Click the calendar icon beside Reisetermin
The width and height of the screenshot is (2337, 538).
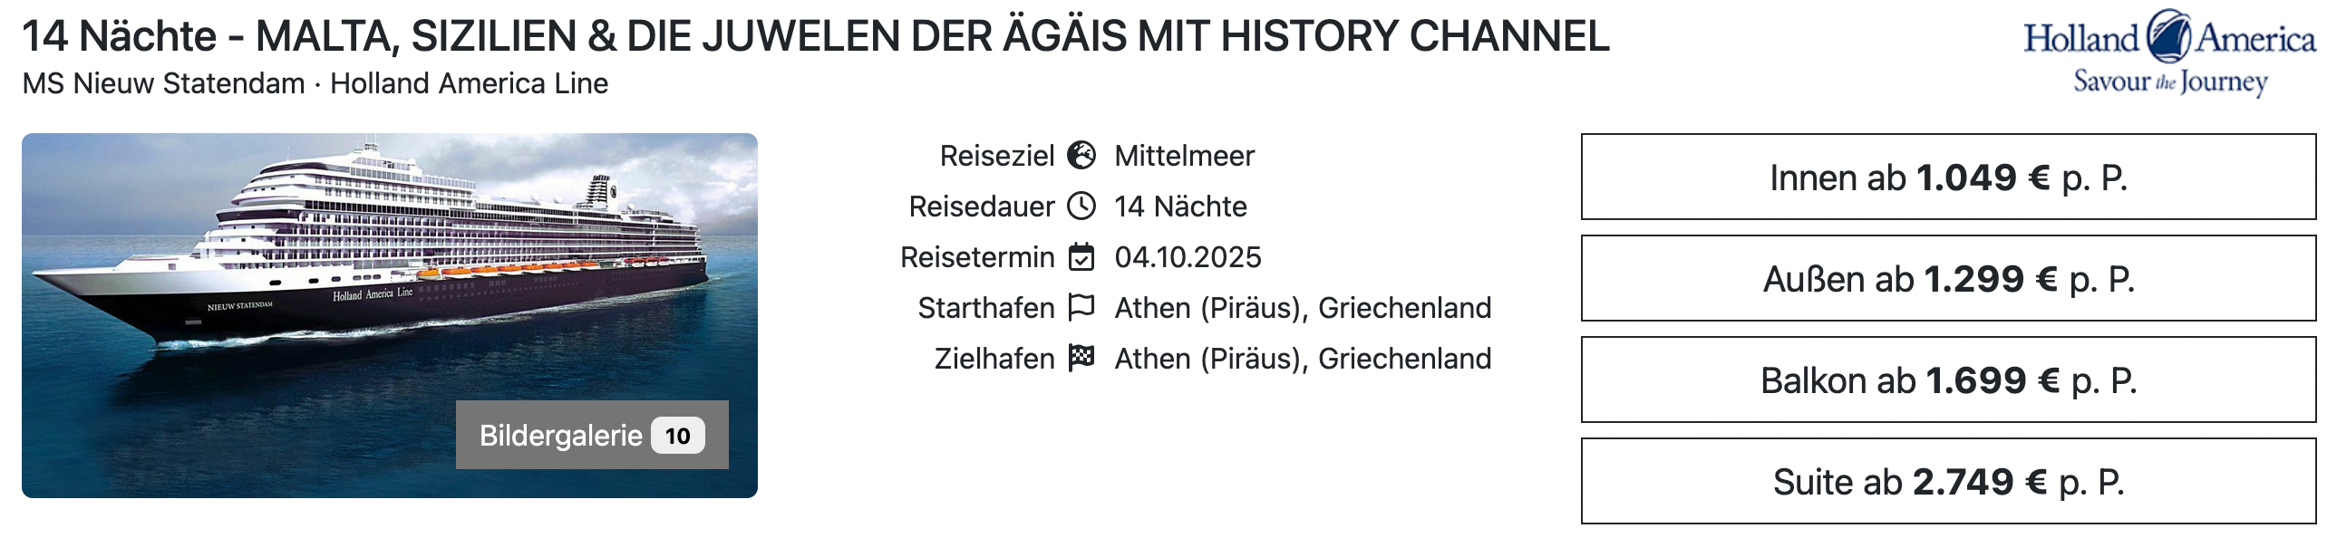pyautogui.click(x=1081, y=257)
